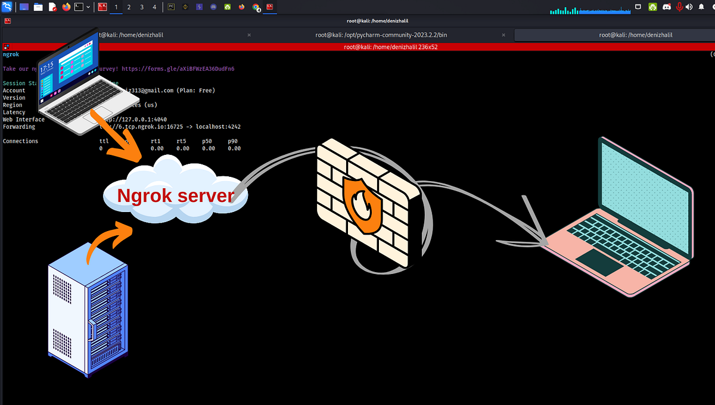The image size is (715, 405).
Task: Switch to workspace 2
Action: coord(129,7)
